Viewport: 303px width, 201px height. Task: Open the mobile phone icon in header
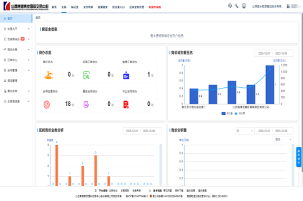pos(244,6)
